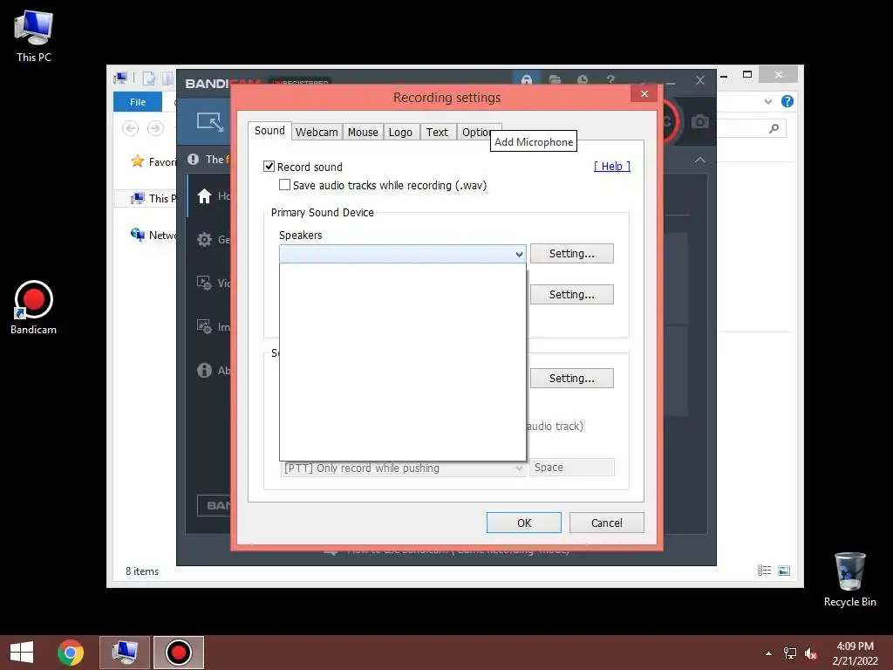The width and height of the screenshot is (893, 670).
Task: Click Setting button next to Speakers dropdown
Action: coord(572,254)
